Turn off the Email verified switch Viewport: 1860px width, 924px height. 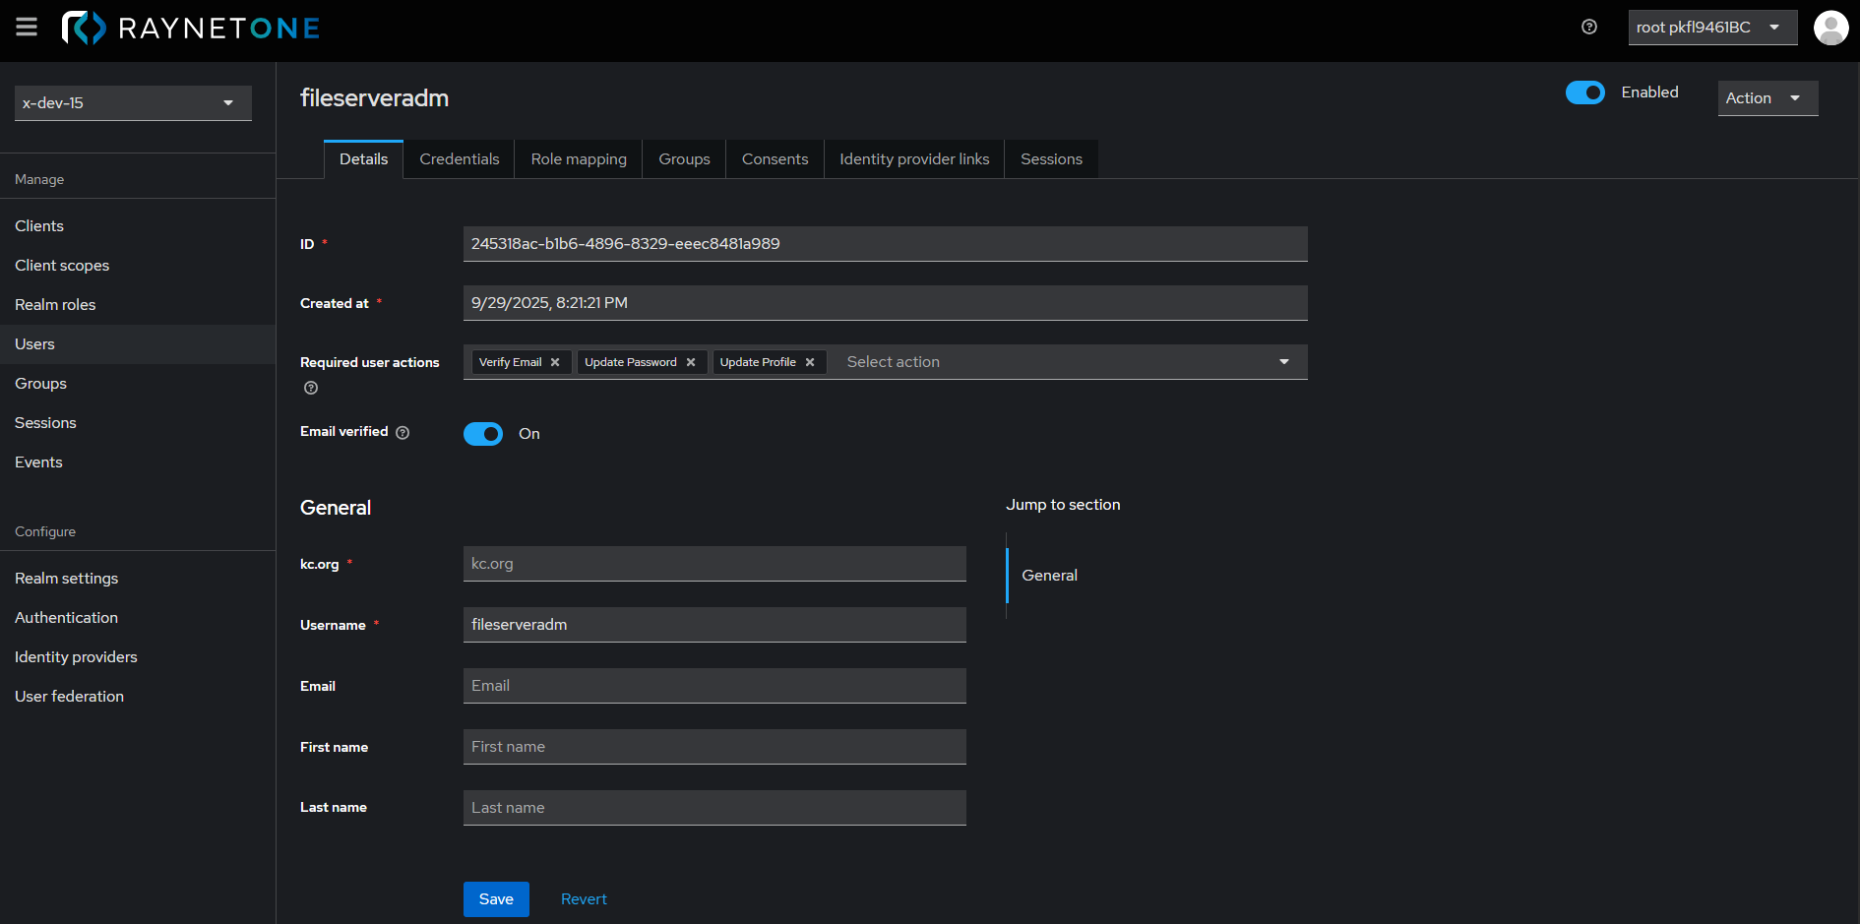483,434
